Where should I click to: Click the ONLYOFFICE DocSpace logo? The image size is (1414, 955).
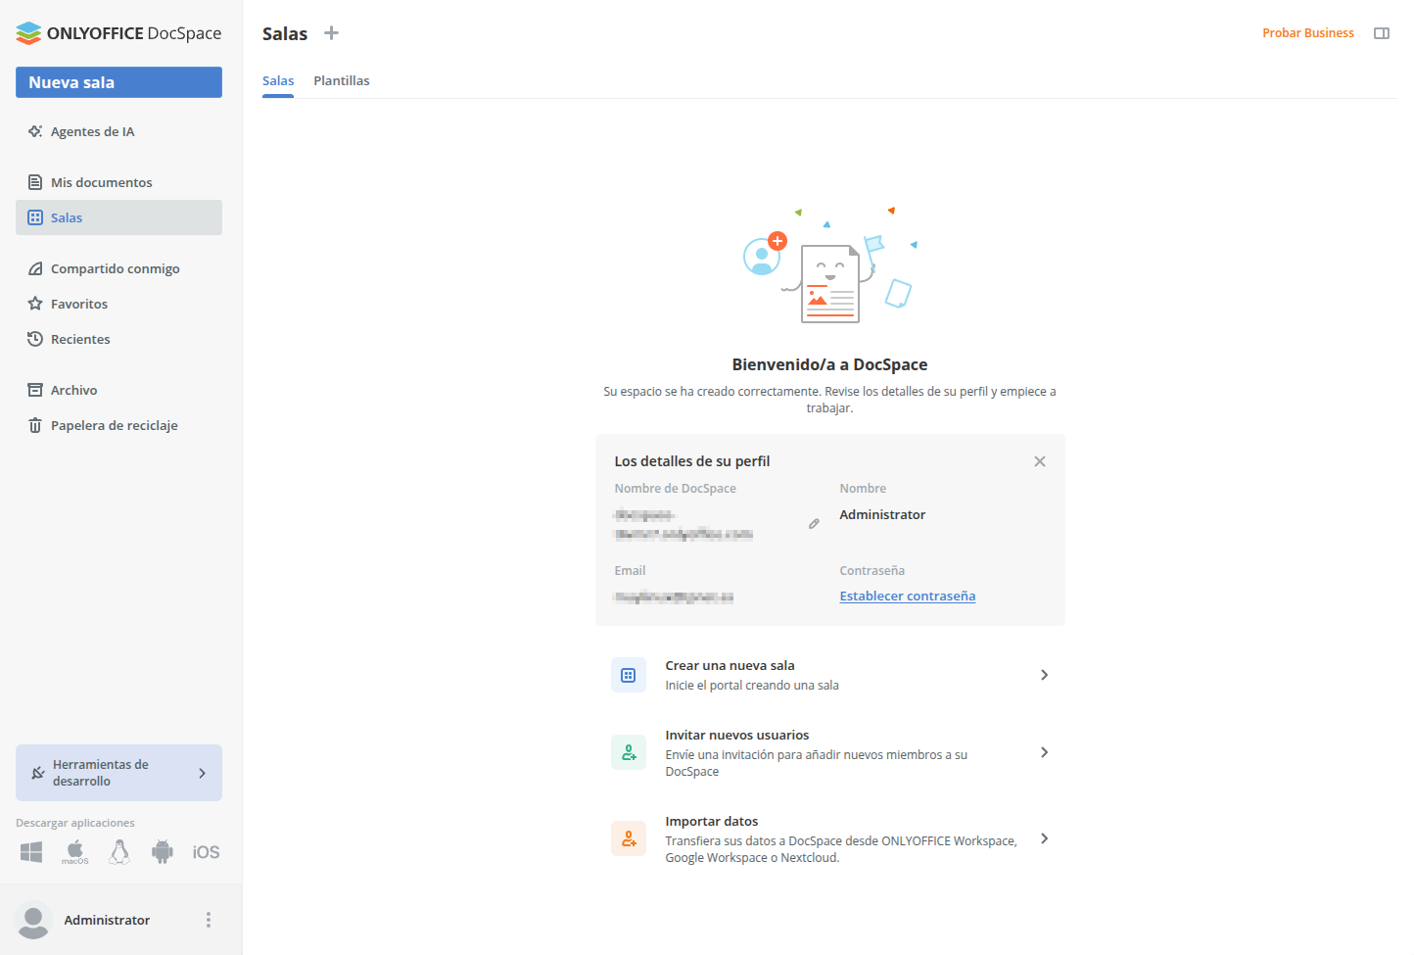118,33
